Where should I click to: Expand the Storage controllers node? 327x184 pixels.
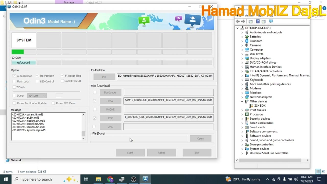(242, 144)
